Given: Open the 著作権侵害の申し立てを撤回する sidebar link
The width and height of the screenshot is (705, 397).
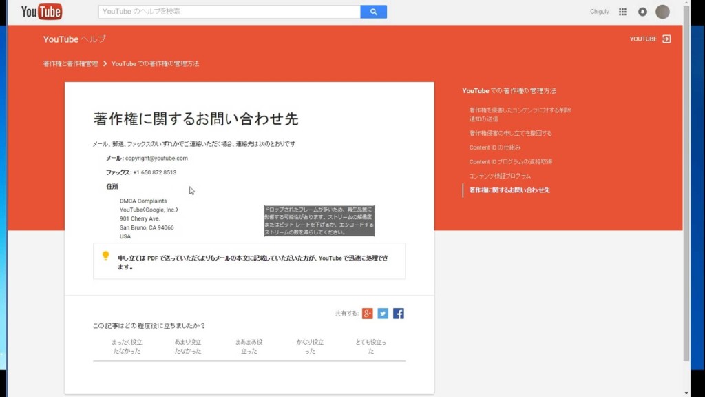Looking at the screenshot, I should tap(510, 133).
